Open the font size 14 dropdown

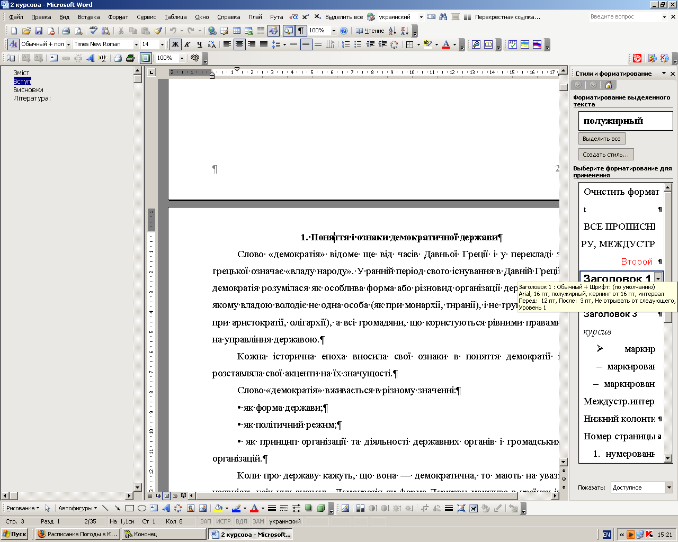(x=163, y=44)
